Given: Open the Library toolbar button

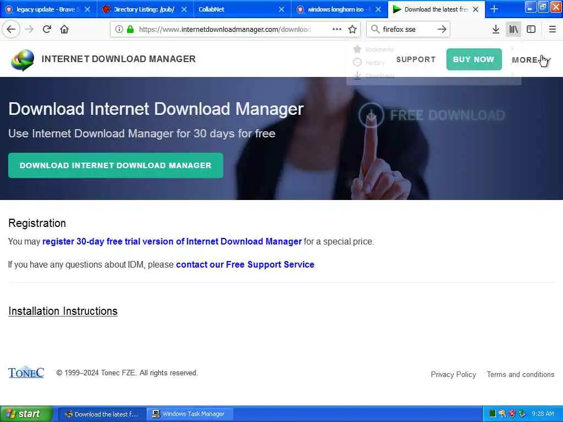Looking at the screenshot, I should click(x=514, y=30).
